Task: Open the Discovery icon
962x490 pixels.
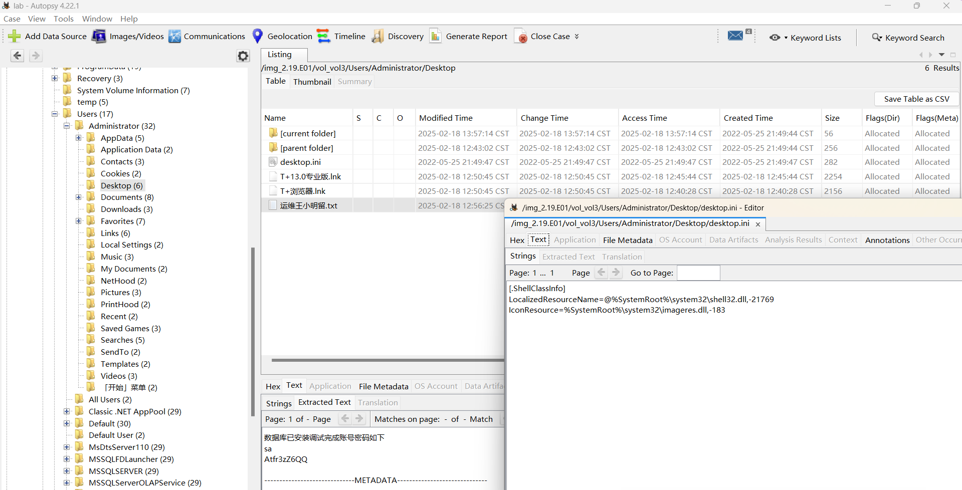Action: 378,36
